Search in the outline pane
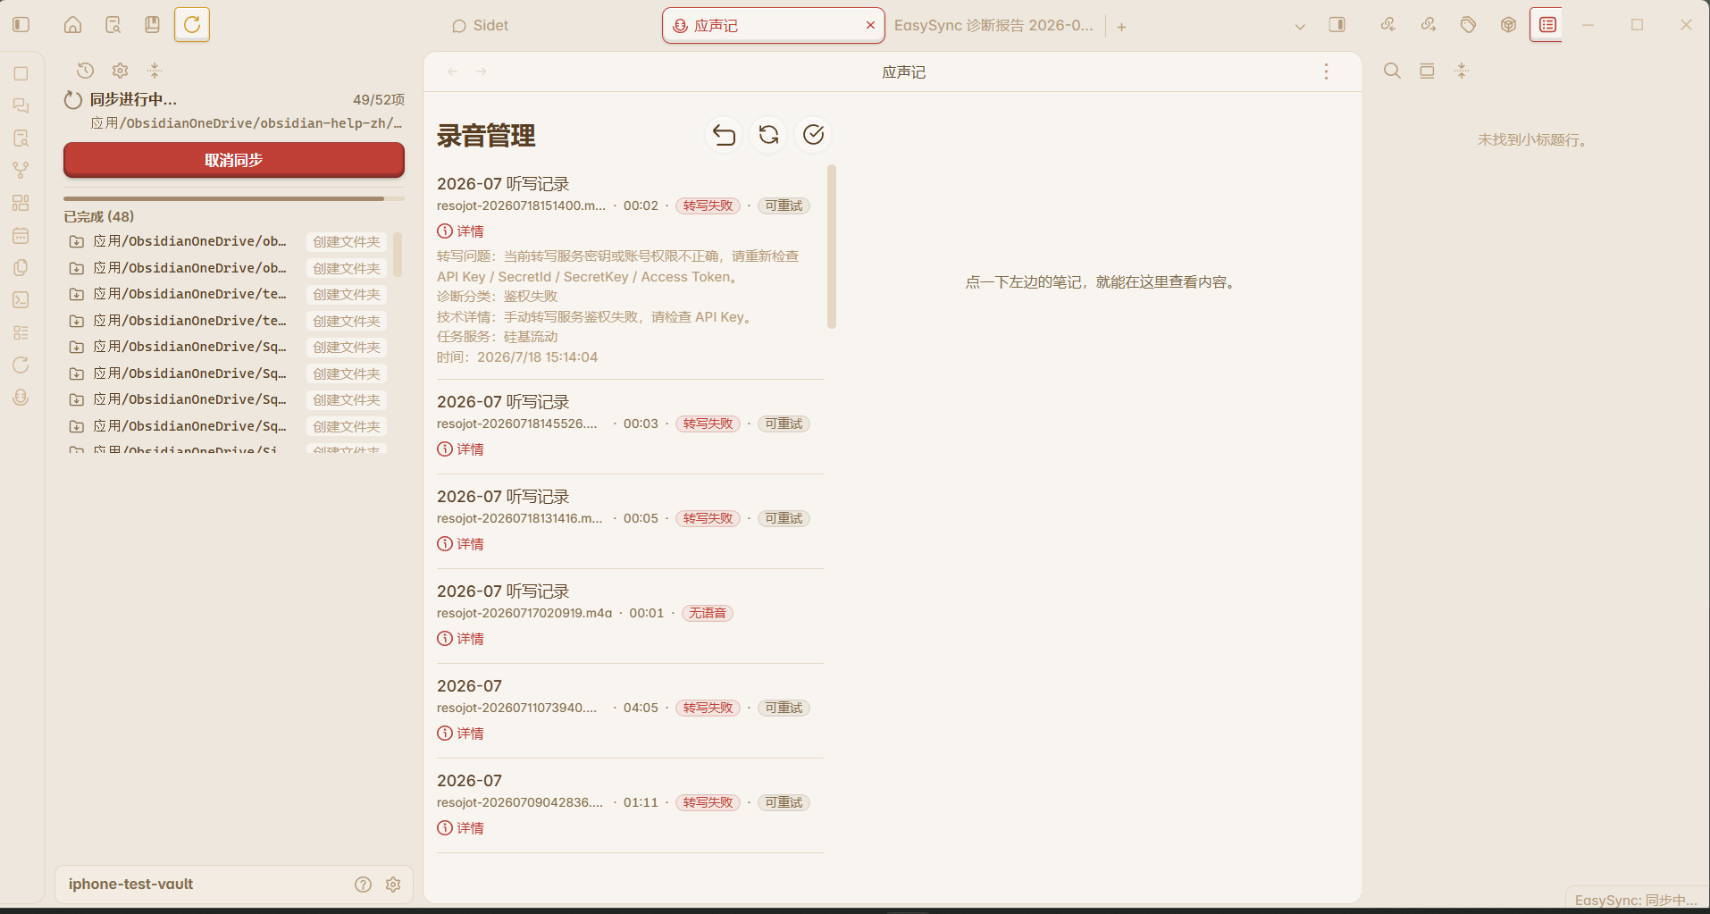This screenshot has height=914, width=1710. pos(1392,71)
